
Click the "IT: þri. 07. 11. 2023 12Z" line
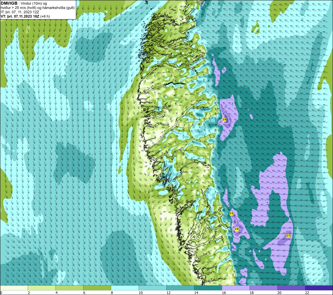tap(20, 12)
